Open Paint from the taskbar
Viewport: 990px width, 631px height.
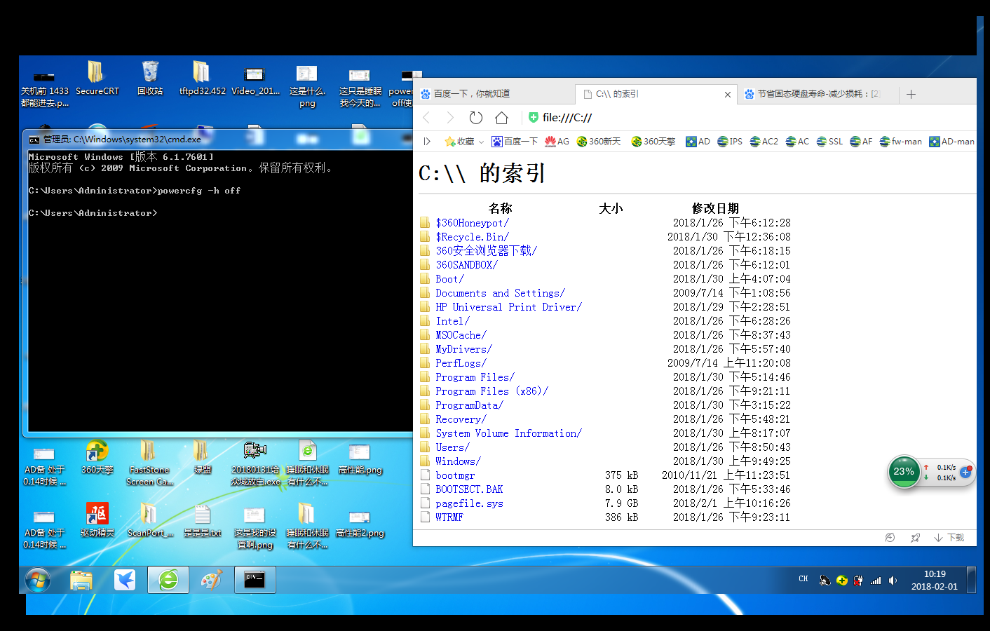click(211, 581)
